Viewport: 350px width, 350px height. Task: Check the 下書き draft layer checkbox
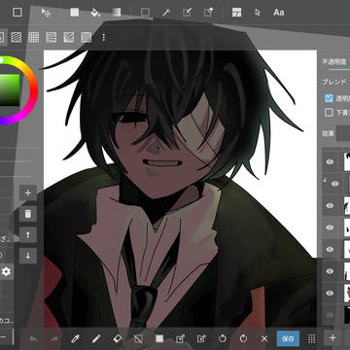coord(329,113)
